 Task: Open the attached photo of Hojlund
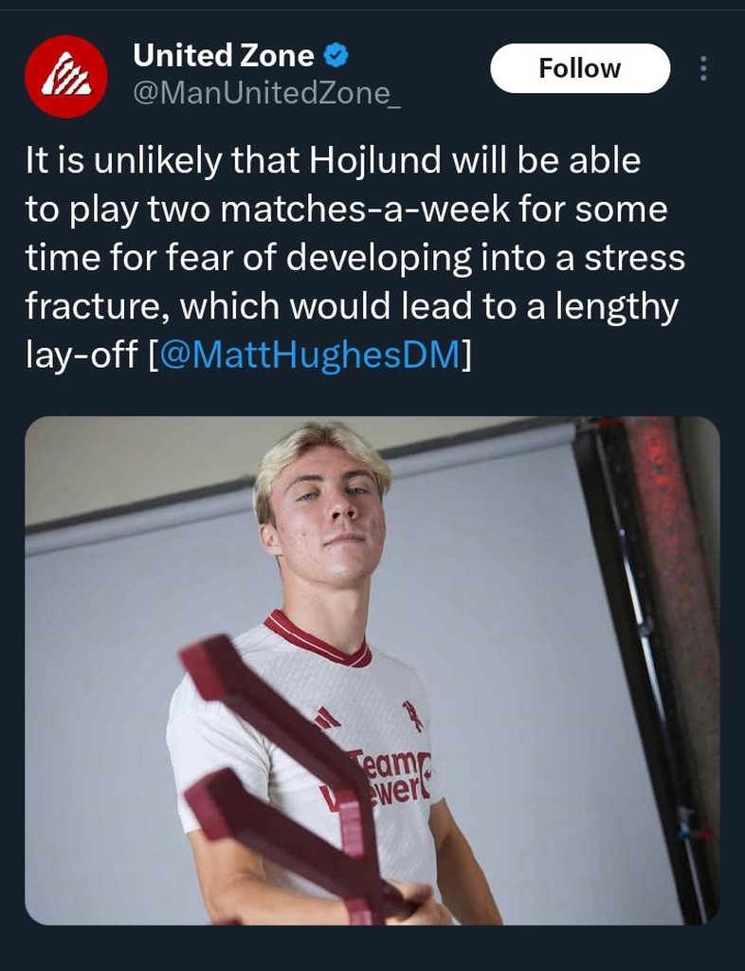tap(372, 670)
